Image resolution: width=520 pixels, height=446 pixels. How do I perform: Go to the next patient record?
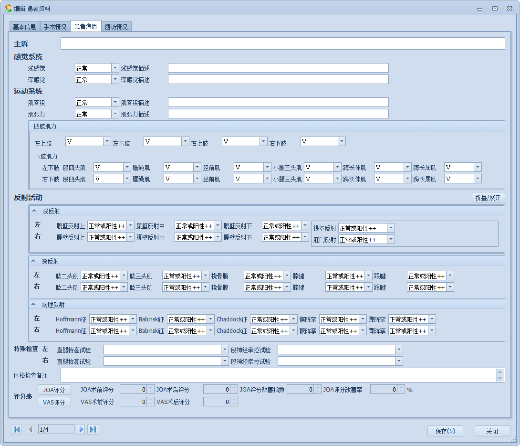(x=81, y=429)
